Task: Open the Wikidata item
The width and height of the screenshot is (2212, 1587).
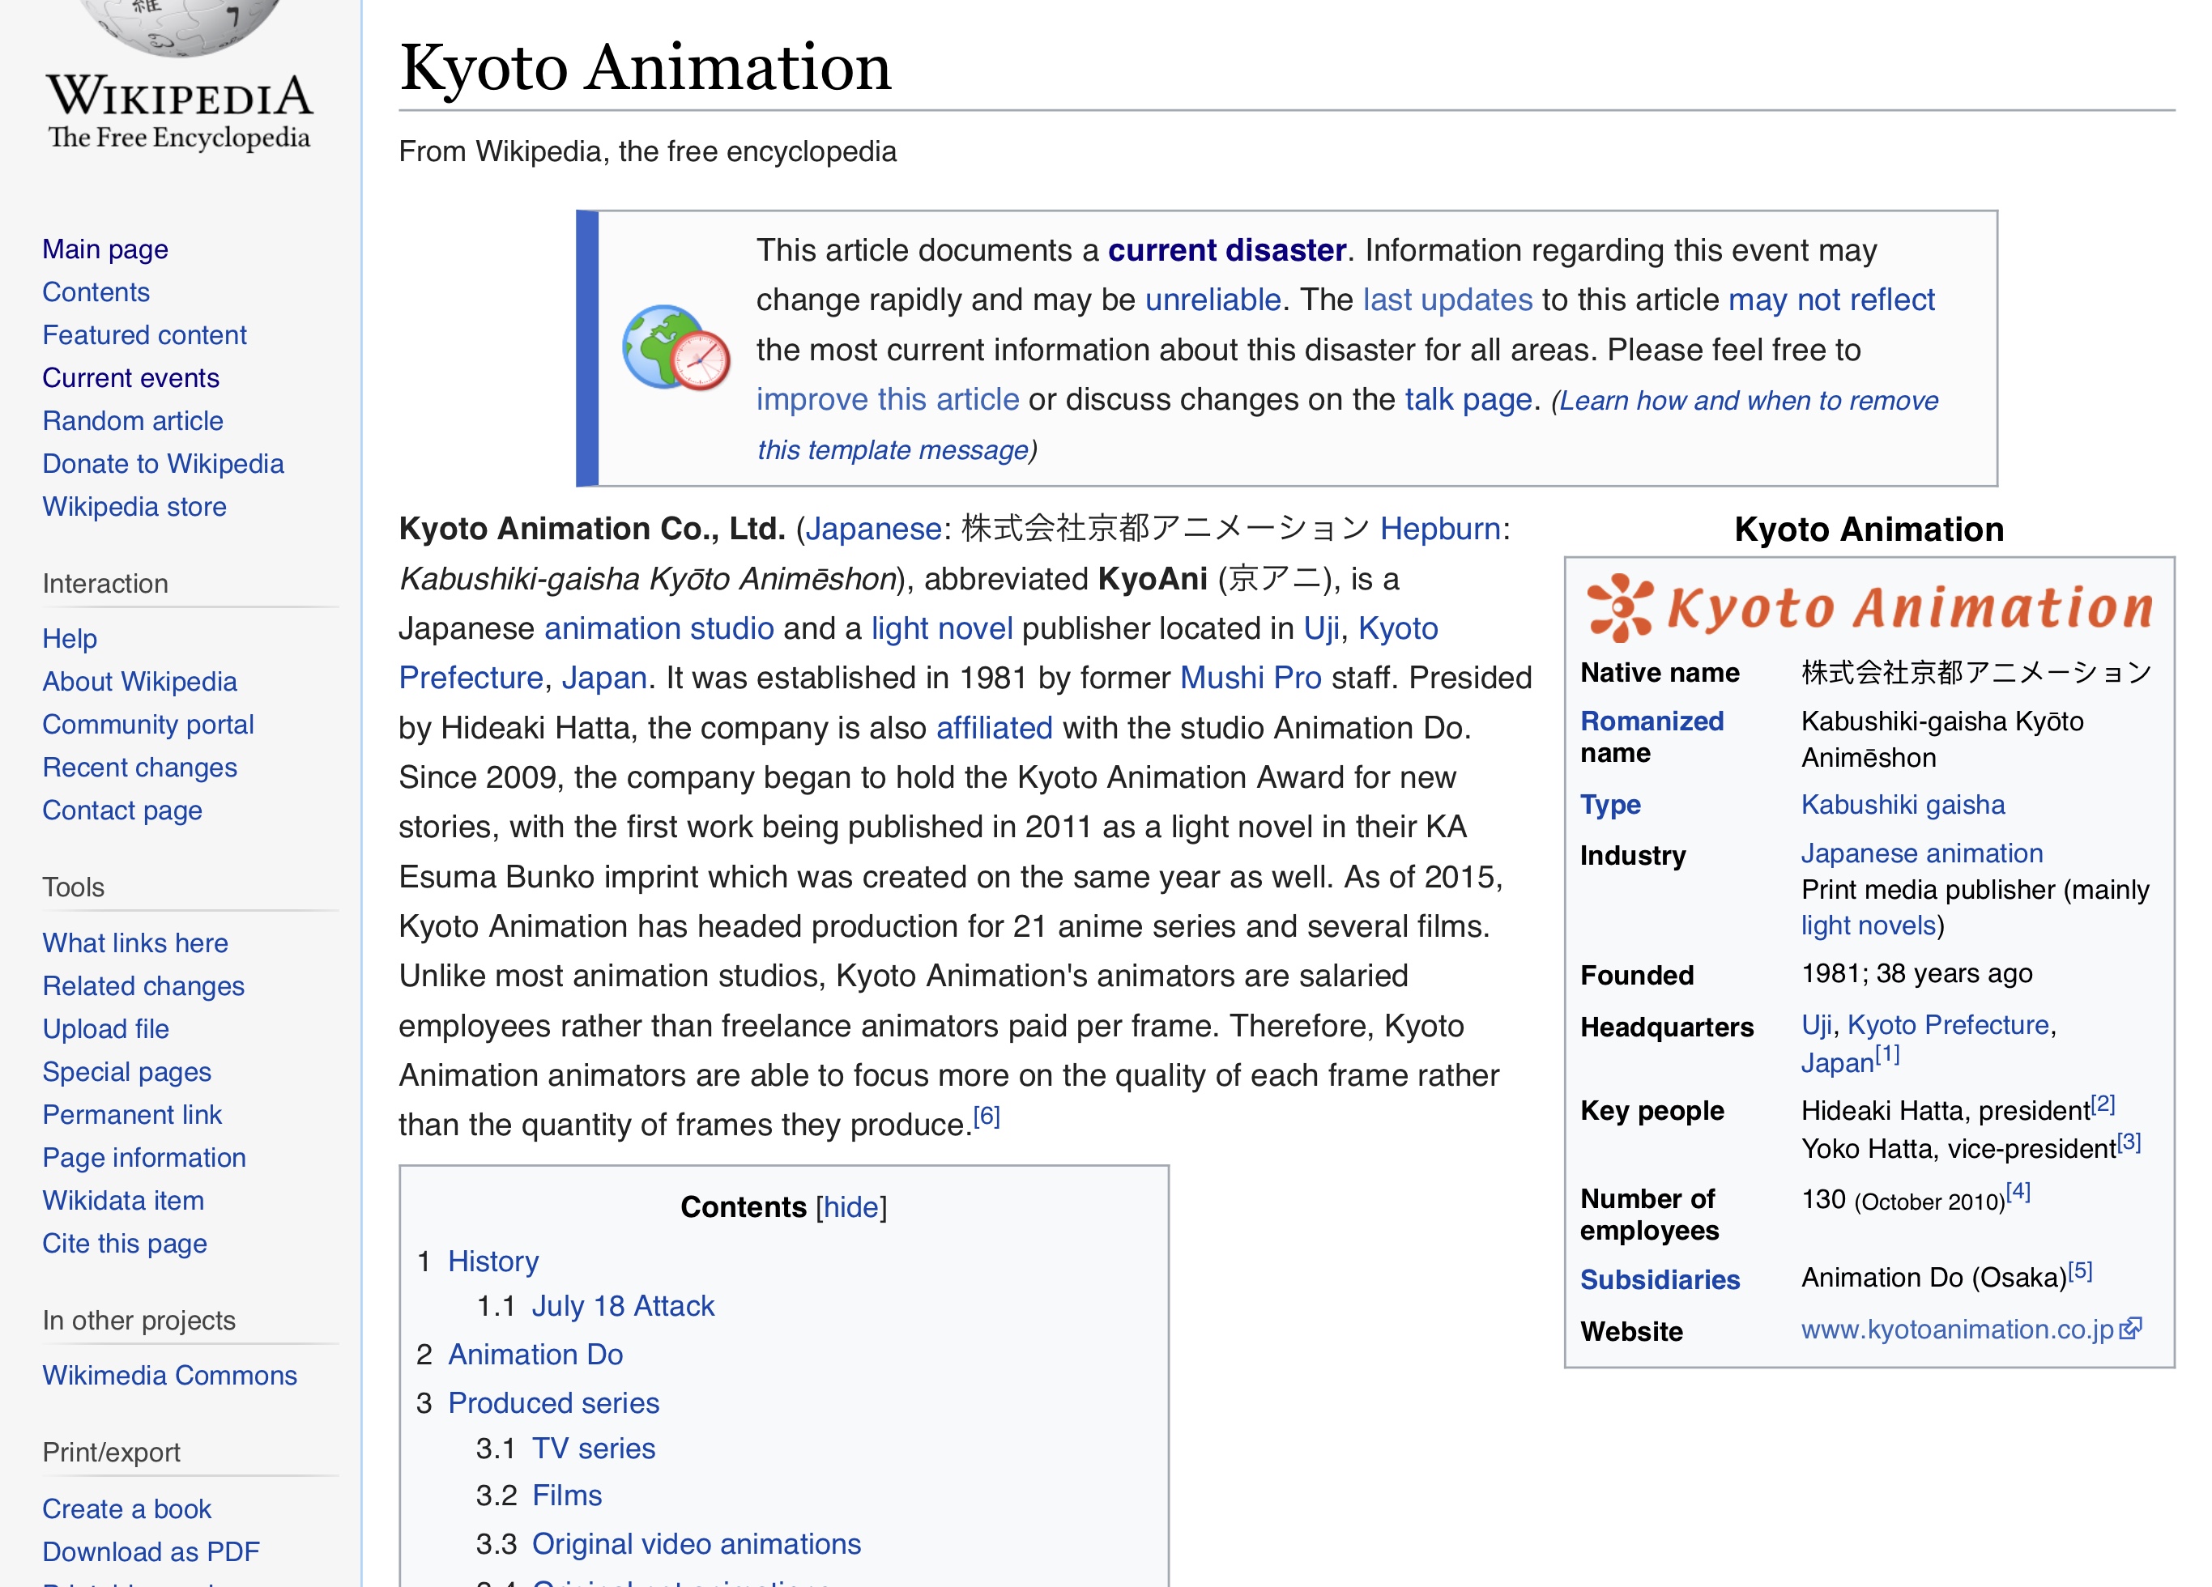Action: pos(123,1200)
